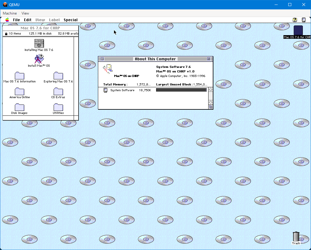Open the Application switcher menu icon

click(x=304, y=20)
